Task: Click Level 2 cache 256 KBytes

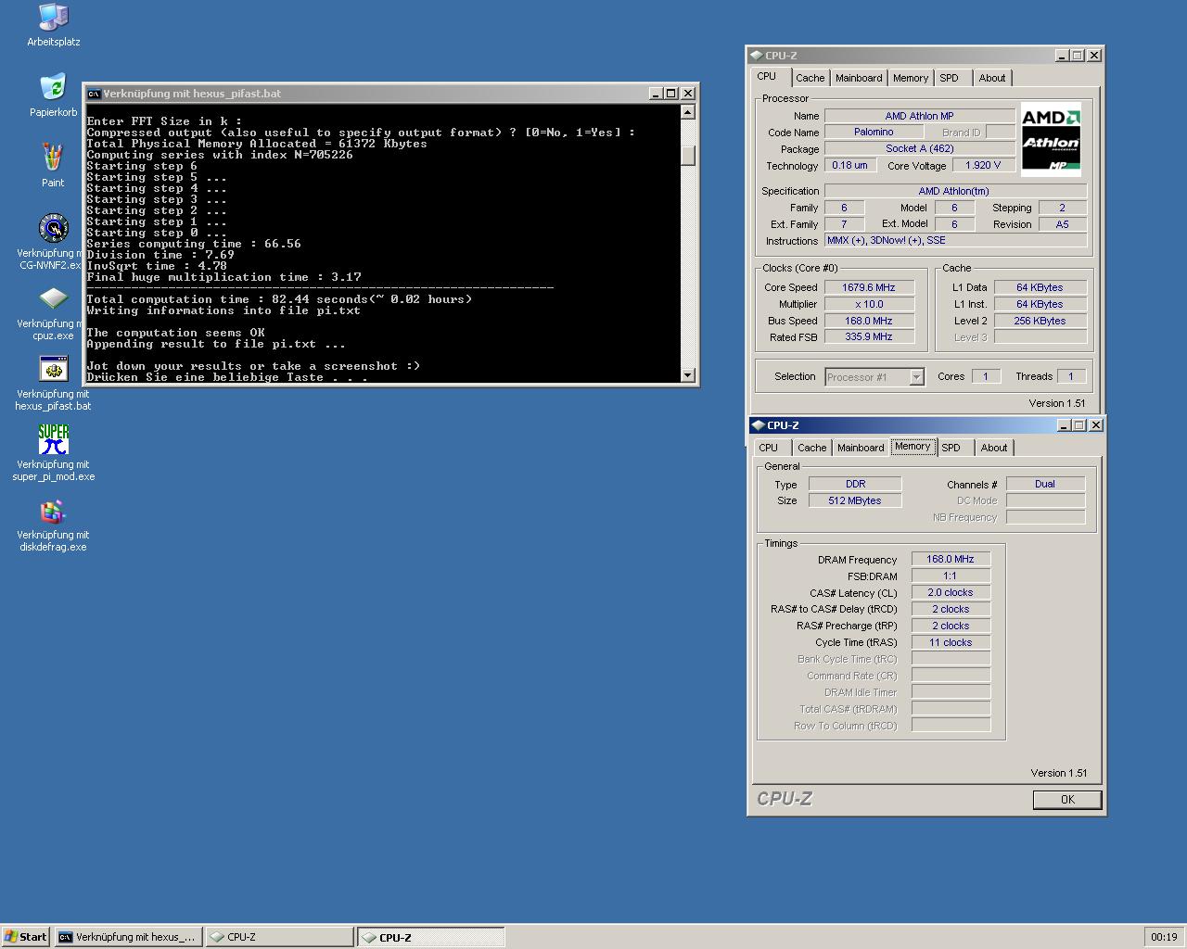Action: tap(1040, 322)
